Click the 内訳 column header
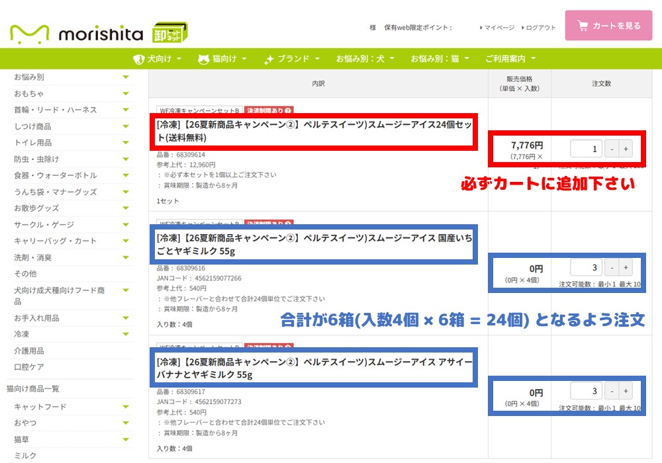Image resolution: width=662 pixels, height=463 pixels. point(318,83)
